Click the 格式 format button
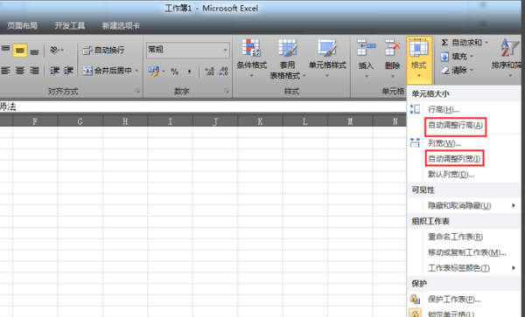Screen dimensions: 525x317 coord(419,59)
